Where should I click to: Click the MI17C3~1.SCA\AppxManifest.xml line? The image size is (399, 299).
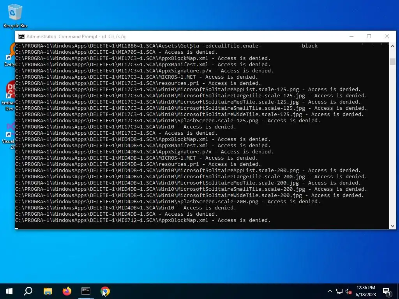pos(143,65)
